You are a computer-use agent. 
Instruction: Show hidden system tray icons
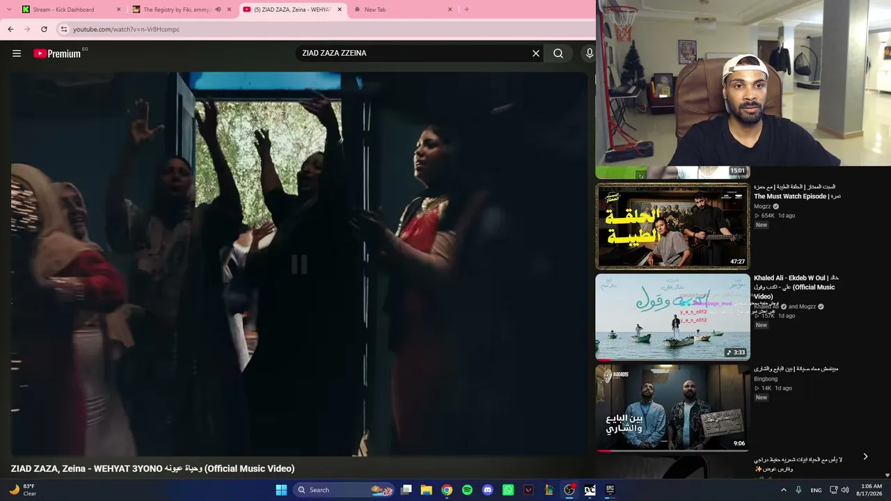tap(783, 490)
